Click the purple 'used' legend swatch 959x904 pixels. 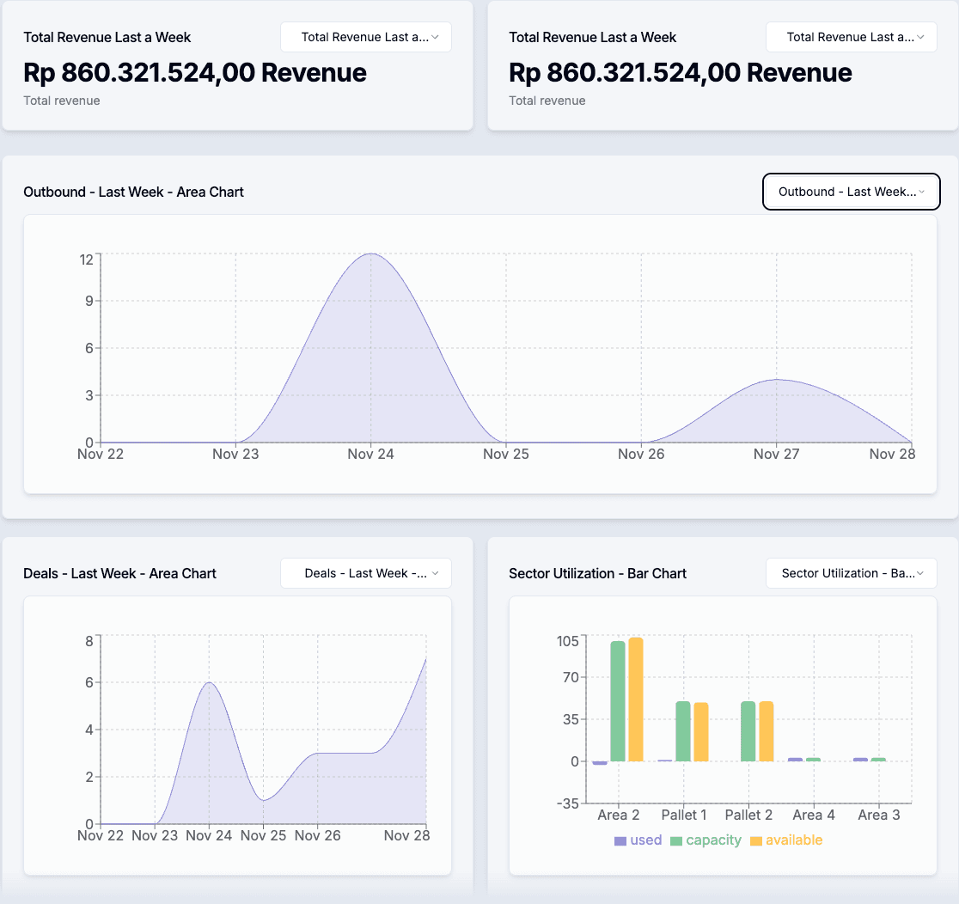point(619,840)
